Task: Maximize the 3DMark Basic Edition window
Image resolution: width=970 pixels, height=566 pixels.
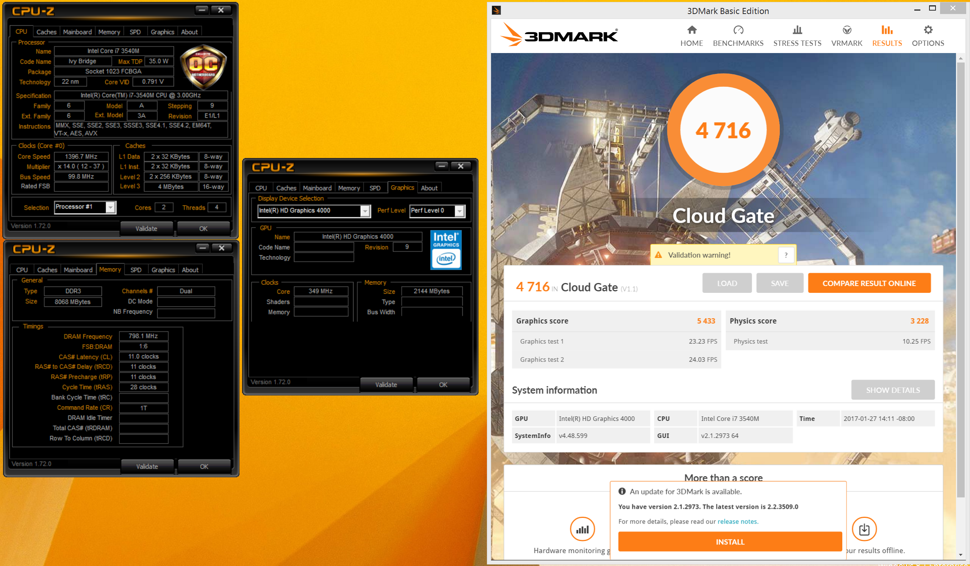Action: [932, 8]
